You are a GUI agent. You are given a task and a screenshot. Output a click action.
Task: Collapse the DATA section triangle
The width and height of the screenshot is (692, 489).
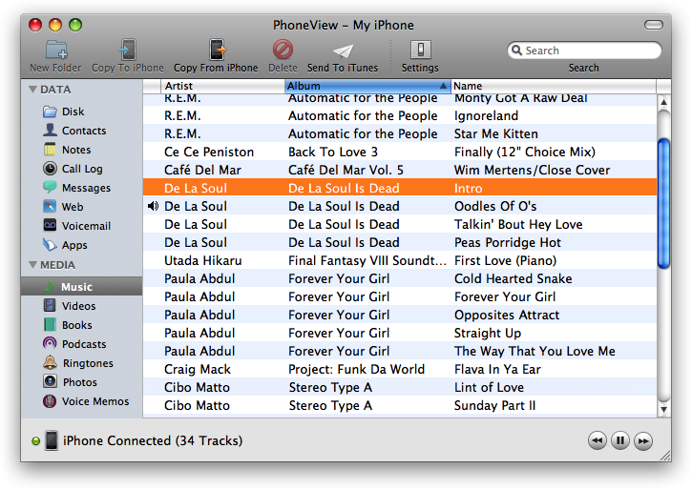32,89
